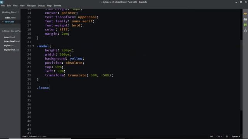Open the Edit menu
The height and width of the screenshot is (139, 248).
[x=9, y=5]
